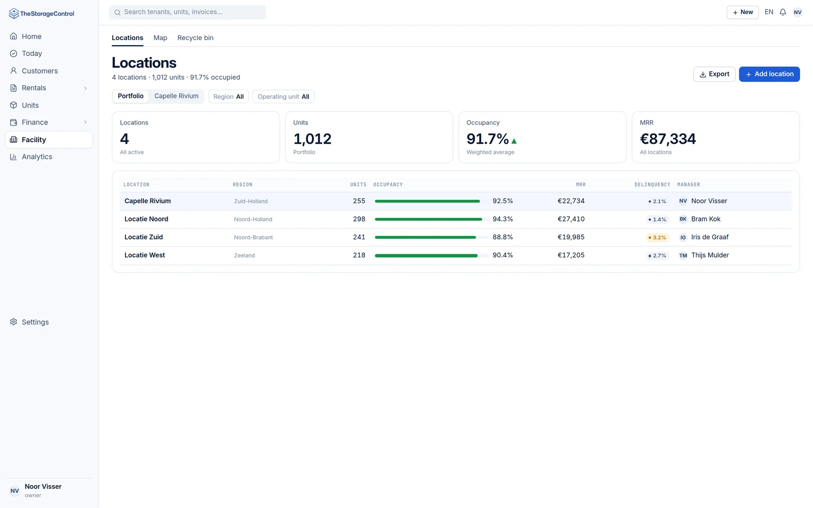Click the Add location button
The height and width of the screenshot is (508, 813).
pos(769,74)
